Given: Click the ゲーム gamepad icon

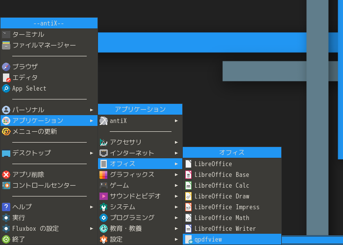Looking at the screenshot, I should [103, 185].
